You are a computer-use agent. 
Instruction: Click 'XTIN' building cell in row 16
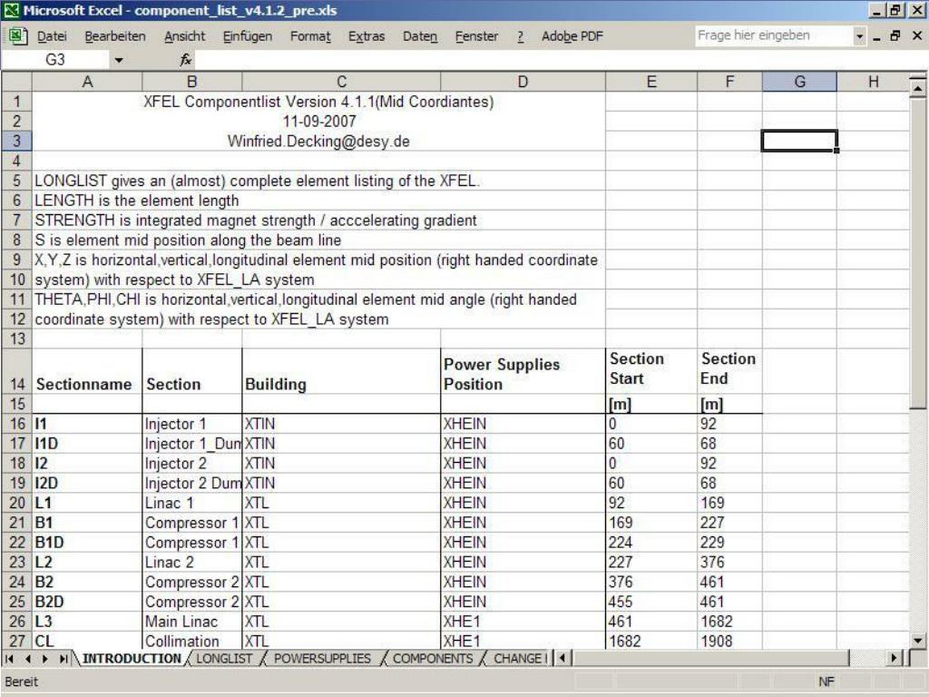tap(341, 424)
